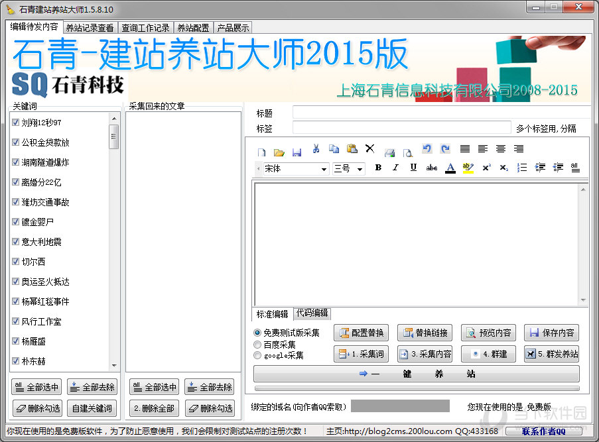599x442 pixels.
Task: Click the keyword list scrollbar down arrow
Action: coord(114,366)
